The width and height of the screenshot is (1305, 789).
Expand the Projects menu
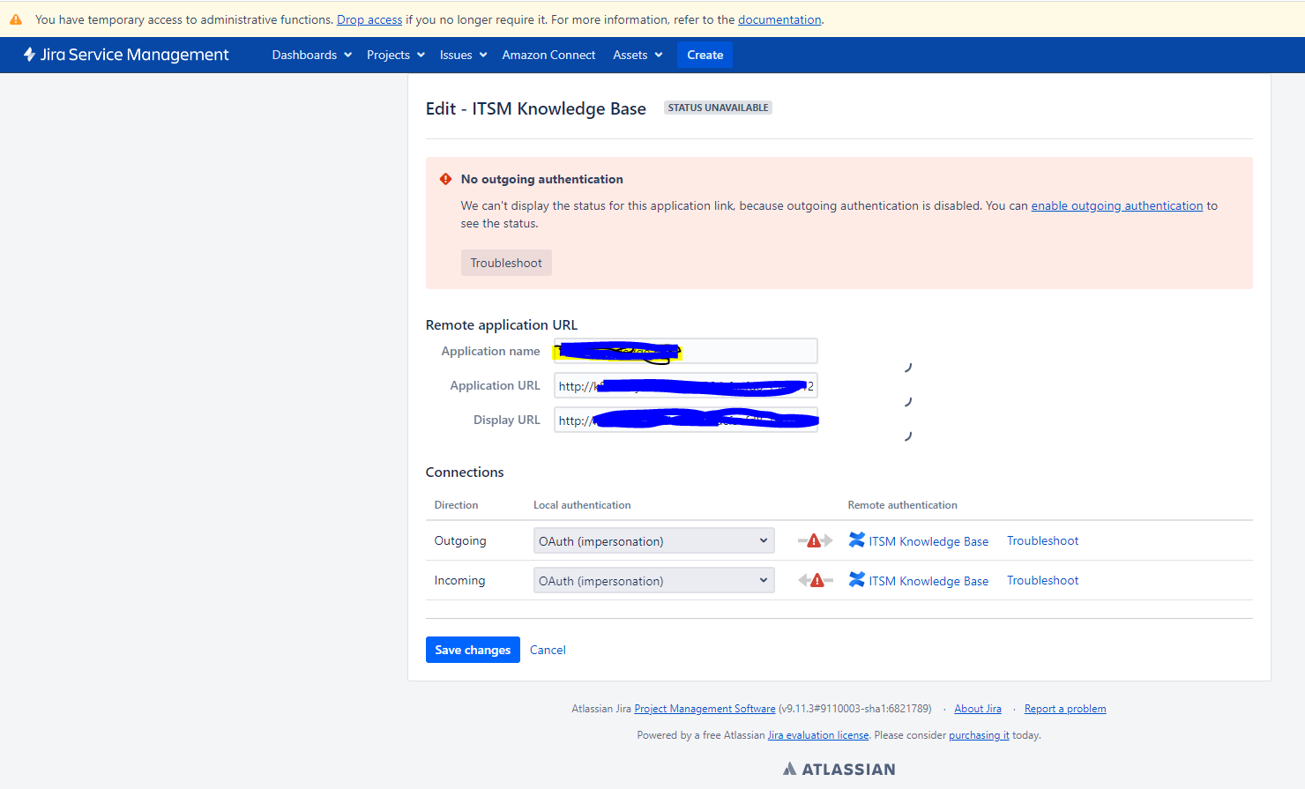point(395,55)
